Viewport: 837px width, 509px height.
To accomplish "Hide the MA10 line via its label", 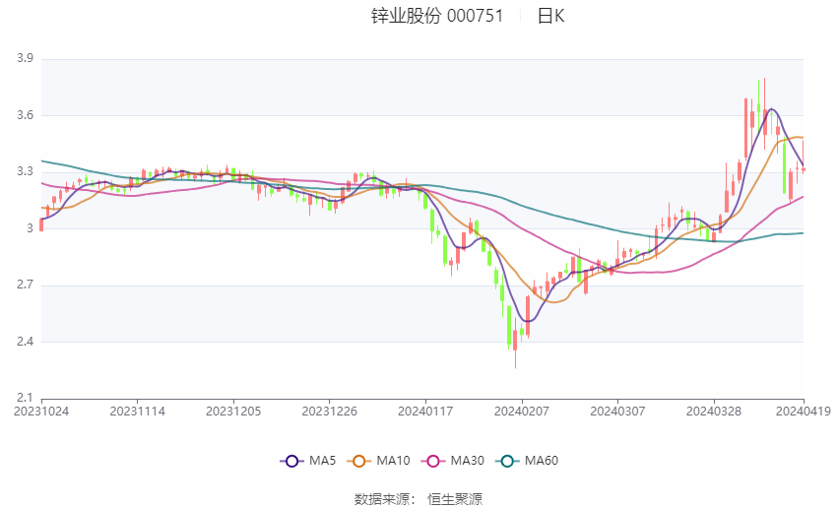I will pyautogui.click(x=394, y=461).
